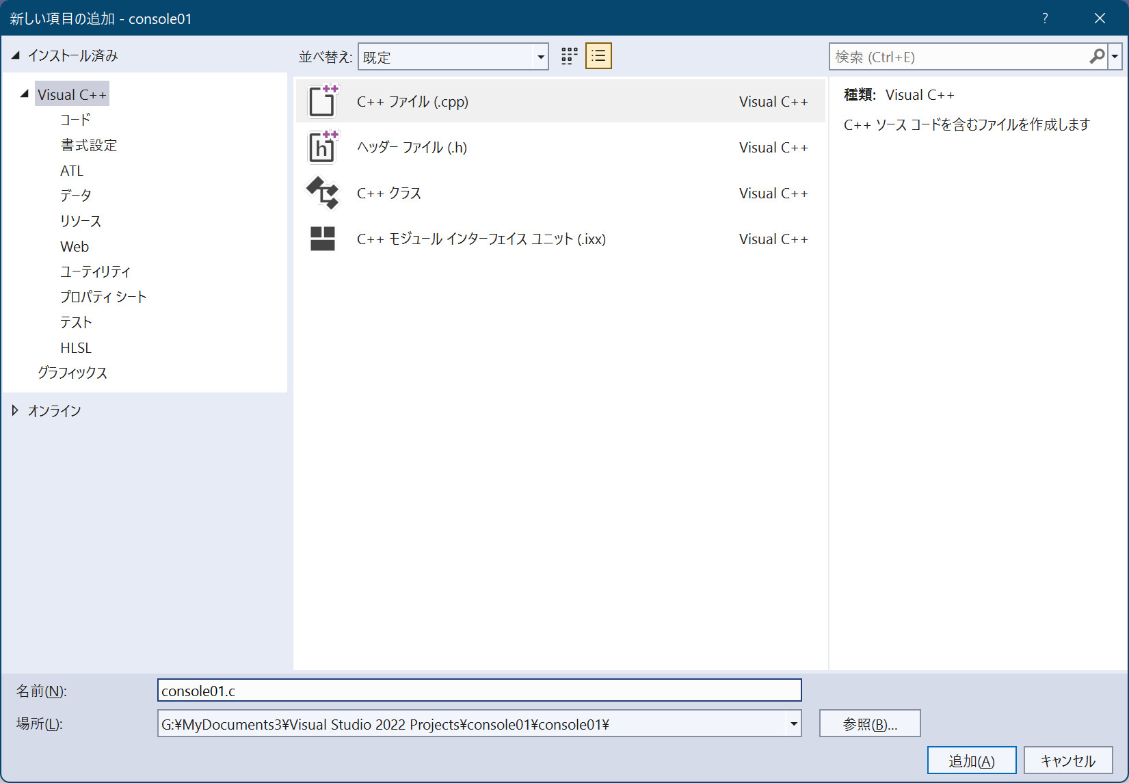The image size is (1129, 783).
Task: Switch to the list view mode
Action: coord(598,56)
